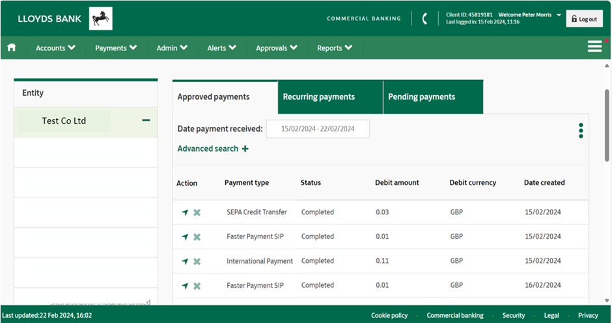Expand the Welcome Peter Morris user dropdown

coord(530,15)
